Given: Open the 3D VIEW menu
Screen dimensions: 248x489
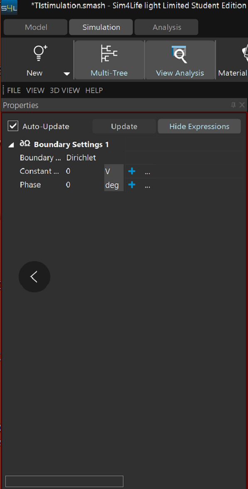Looking at the screenshot, I should tap(65, 91).
